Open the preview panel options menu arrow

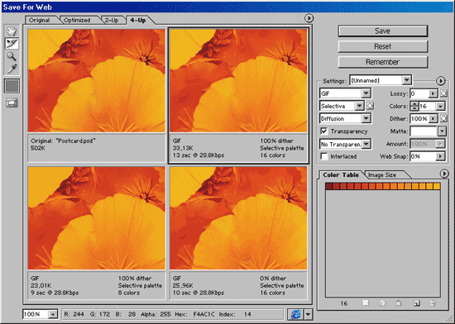point(309,18)
